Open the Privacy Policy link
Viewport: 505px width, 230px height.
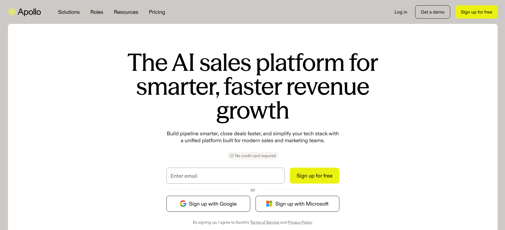(x=300, y=222)
